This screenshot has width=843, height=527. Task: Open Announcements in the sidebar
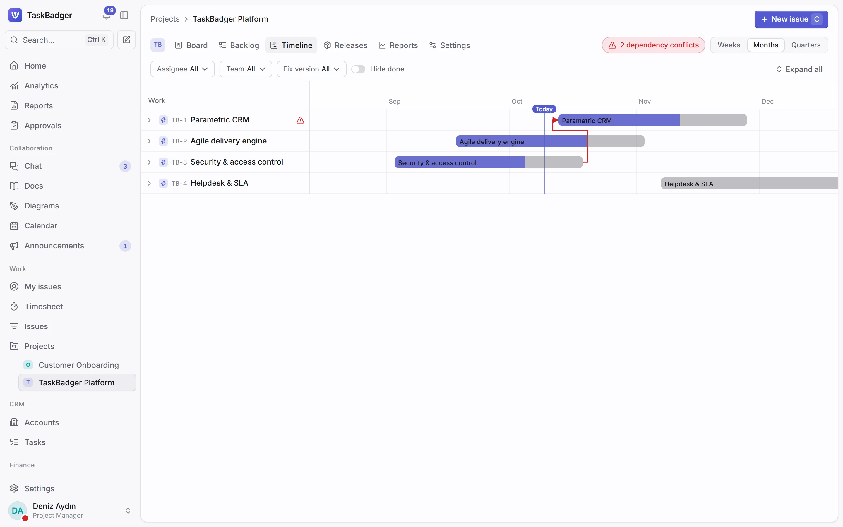(x=70, y=245)
